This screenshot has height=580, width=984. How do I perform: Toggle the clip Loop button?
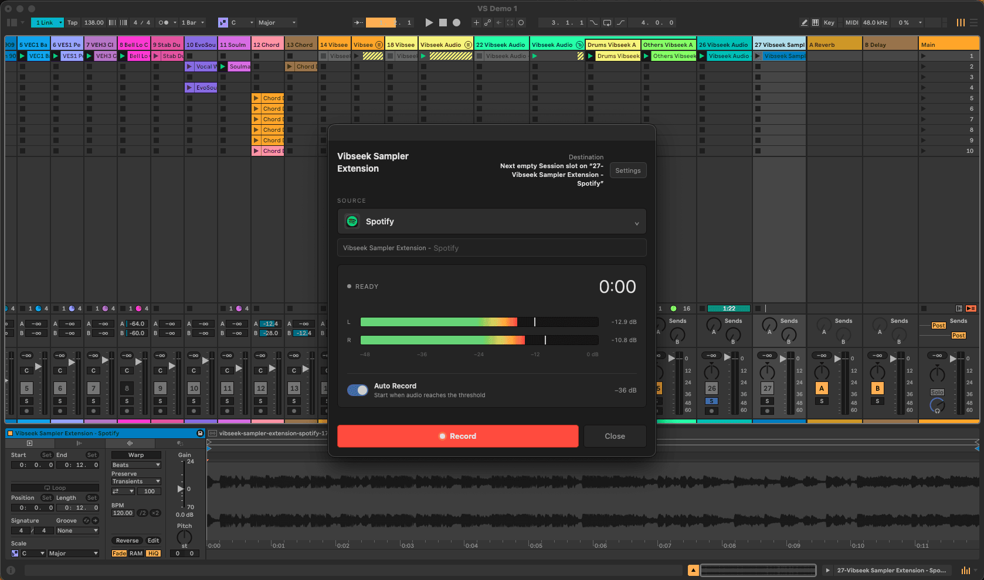point(55,487)
